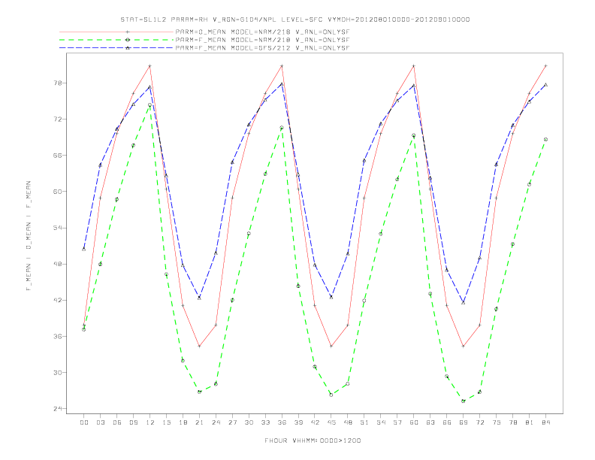Screen dimensions: 595x460
Task: Click the x-axis tick label 57
Action: point(397,422)
